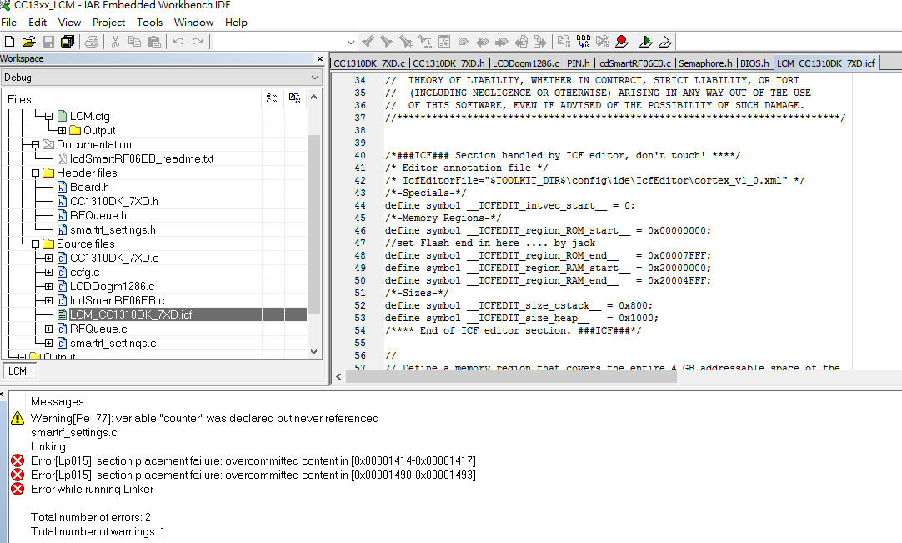Switch to LCDDogm1286.c editor tab
This screenshot has height=543, width=902.
pos(526,63)
